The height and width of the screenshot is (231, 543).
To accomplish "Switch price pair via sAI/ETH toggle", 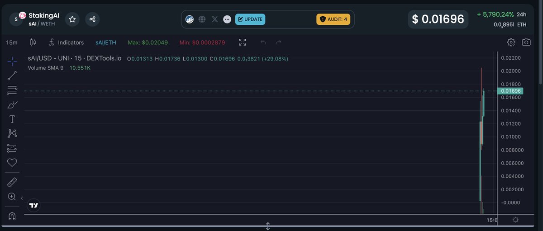I will pos(106,42).
